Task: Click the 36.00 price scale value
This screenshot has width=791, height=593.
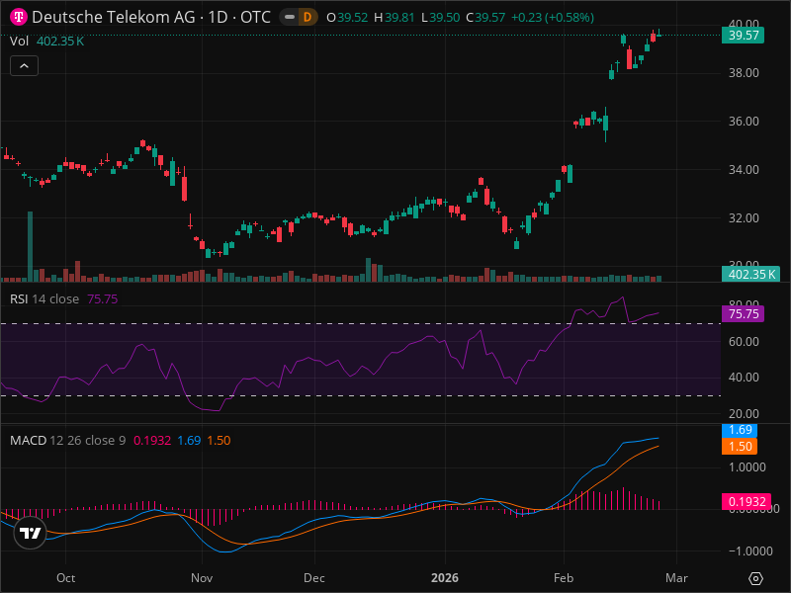Action: pyautogui.click(x=744, y=121)
